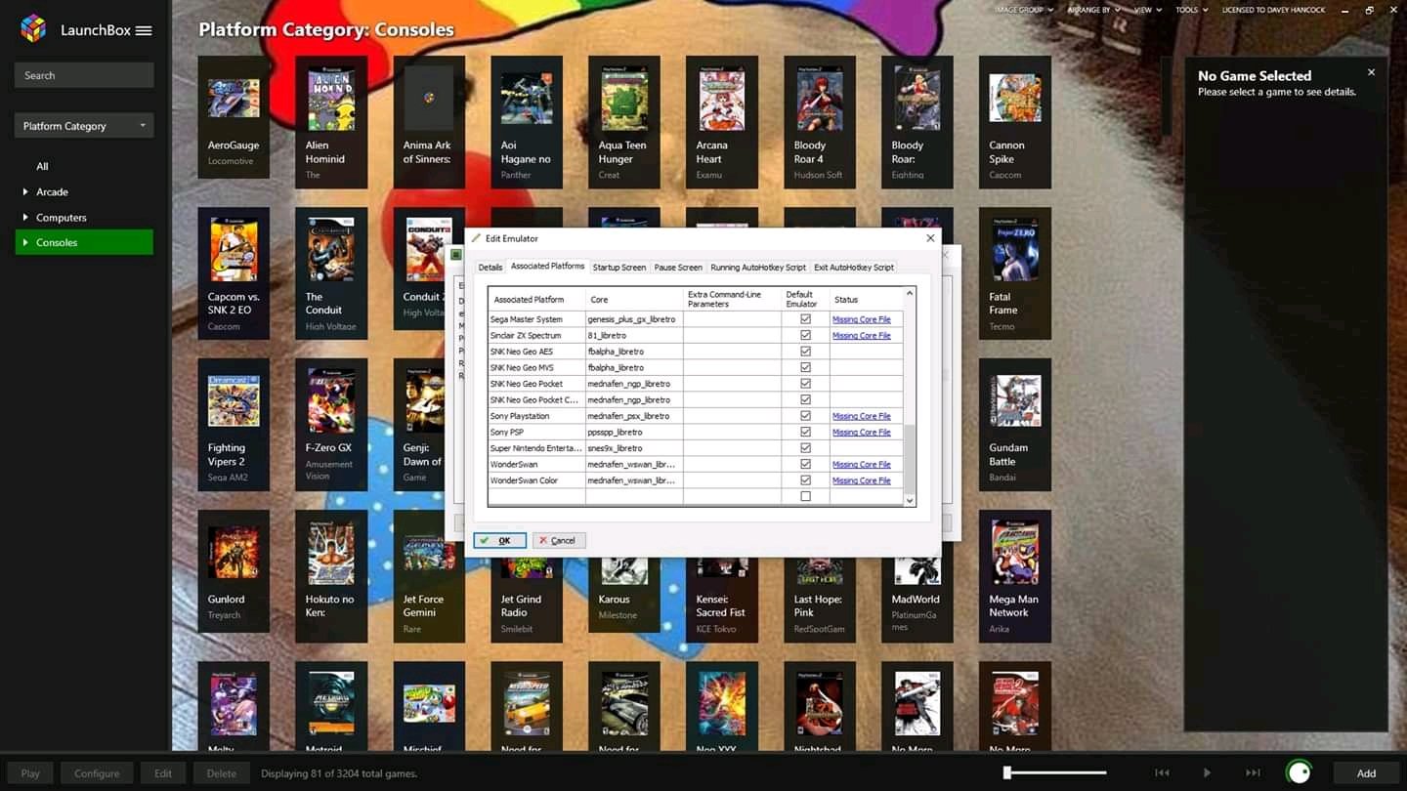The image size is (1407, 791).
Task: Open the LaunchBox hamburger menu
Action: tap(144, 30)
